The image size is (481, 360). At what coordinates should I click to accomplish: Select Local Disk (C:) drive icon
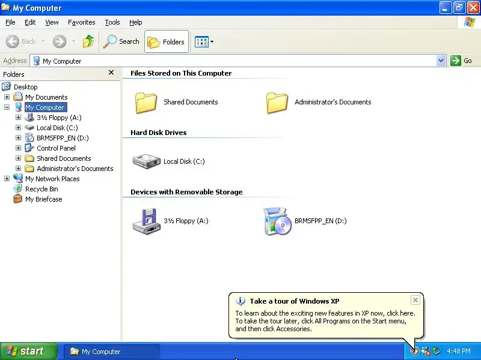pyautogui.click(x=146, y=161)
